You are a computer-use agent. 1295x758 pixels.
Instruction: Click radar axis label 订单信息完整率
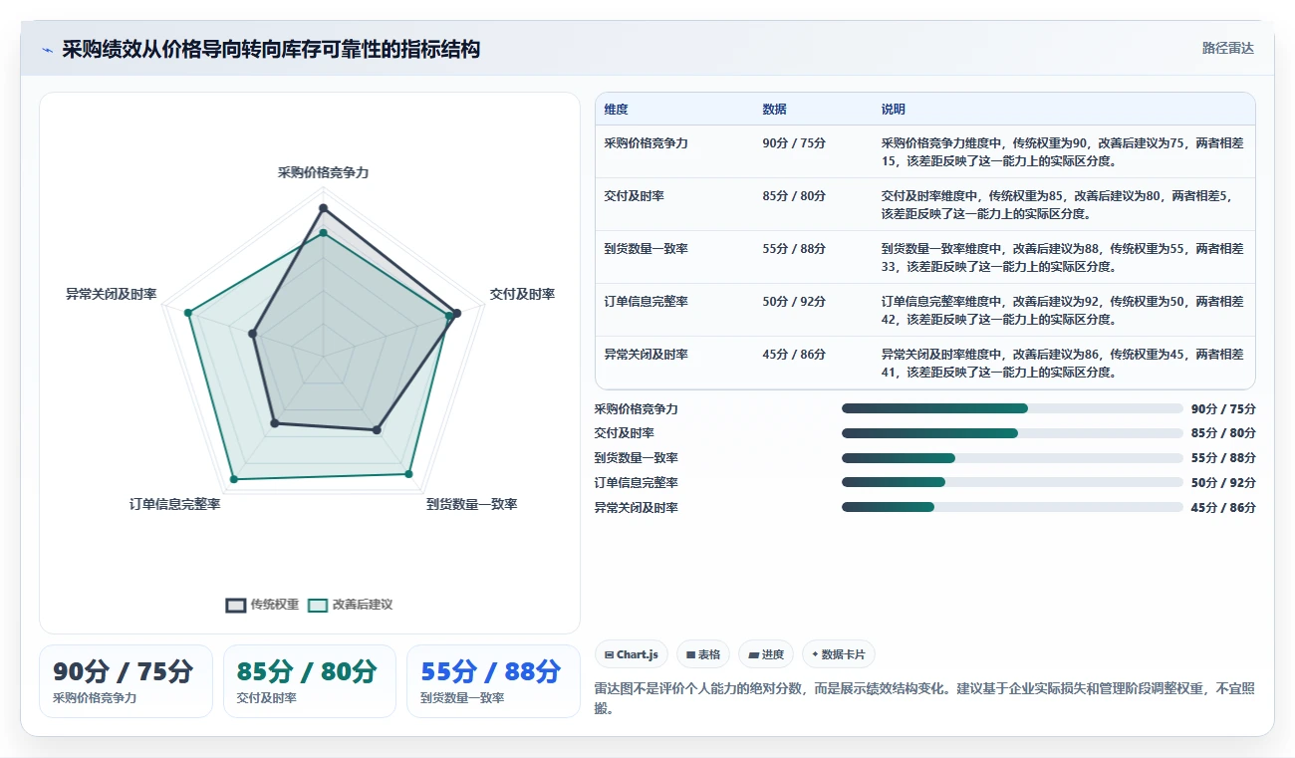[174, 504]
